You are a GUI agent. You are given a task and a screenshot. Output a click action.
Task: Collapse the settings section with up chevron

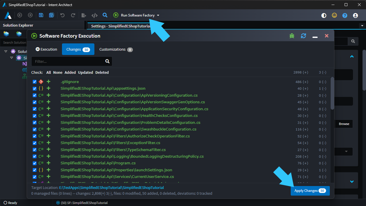(x=352, y=57)
